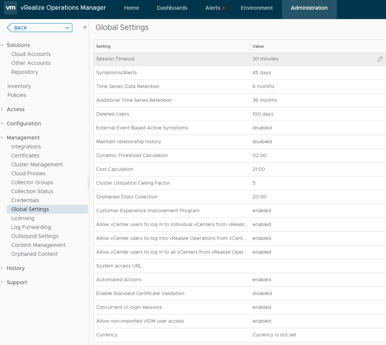The height and width of the screenshot is (345, 386).
Task: Click the sidebar resize handle
Action: (89, 182)
